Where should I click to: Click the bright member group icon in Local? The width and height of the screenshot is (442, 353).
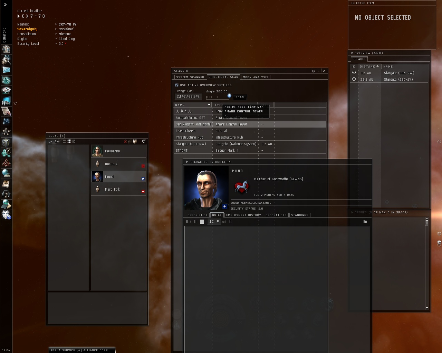[x=135, y=141]
